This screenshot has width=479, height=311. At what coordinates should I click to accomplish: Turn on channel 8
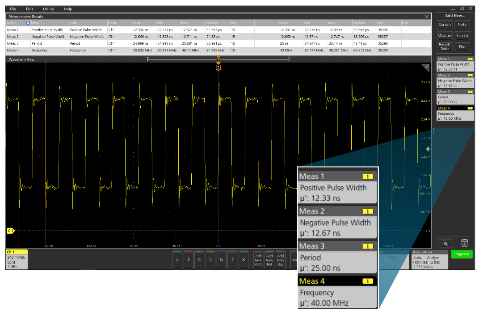click(x=243, y=259)
